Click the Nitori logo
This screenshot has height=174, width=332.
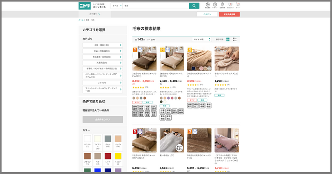(x=84, y=6)
